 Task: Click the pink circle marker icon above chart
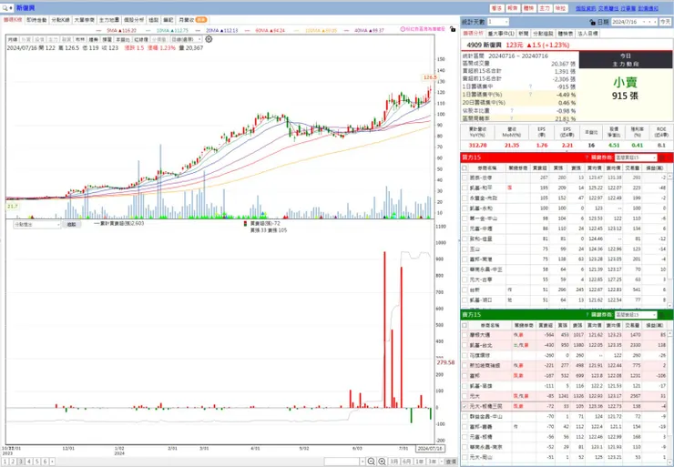403,29
